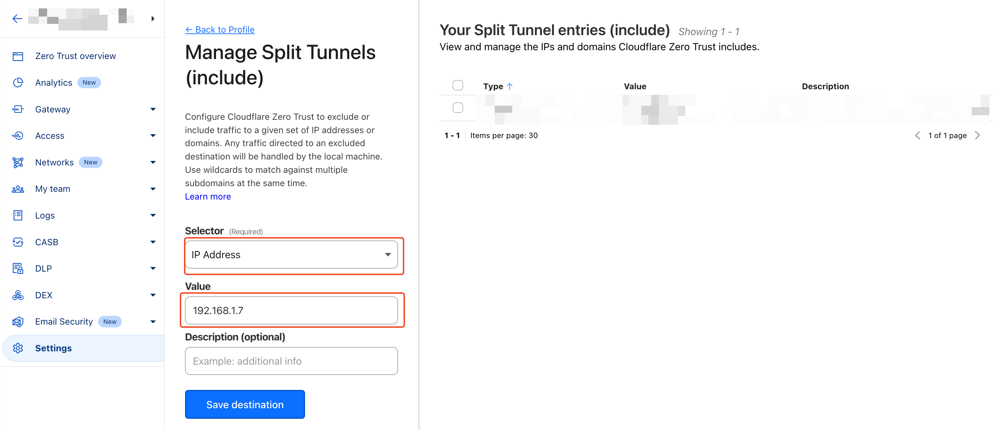Image resolution: width=1002 pixels, height=430 pixels.
Task: Open the Settings menu item
Action: point(53,348)
